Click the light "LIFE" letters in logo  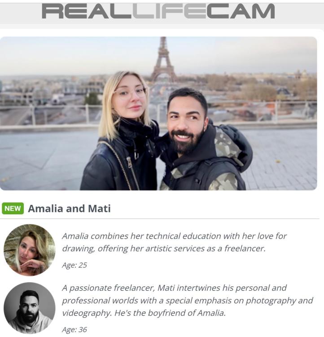[x=169, y=11]
